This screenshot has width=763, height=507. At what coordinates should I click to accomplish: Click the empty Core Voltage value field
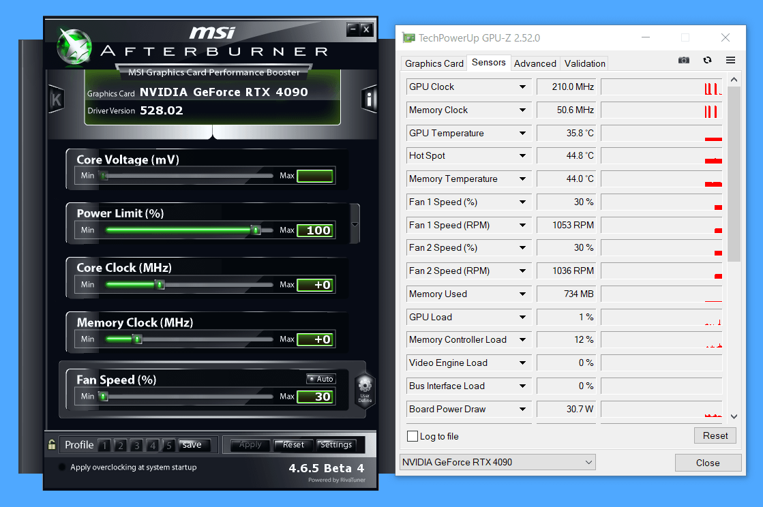click(x=315, y=176)
